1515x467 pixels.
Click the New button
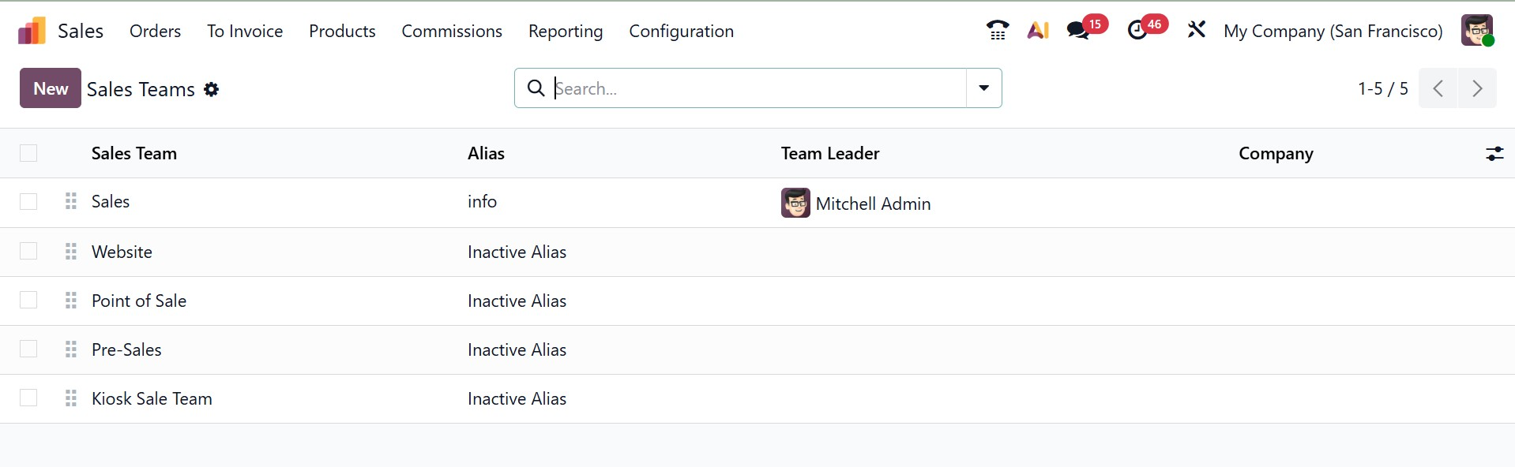[51, 88]
